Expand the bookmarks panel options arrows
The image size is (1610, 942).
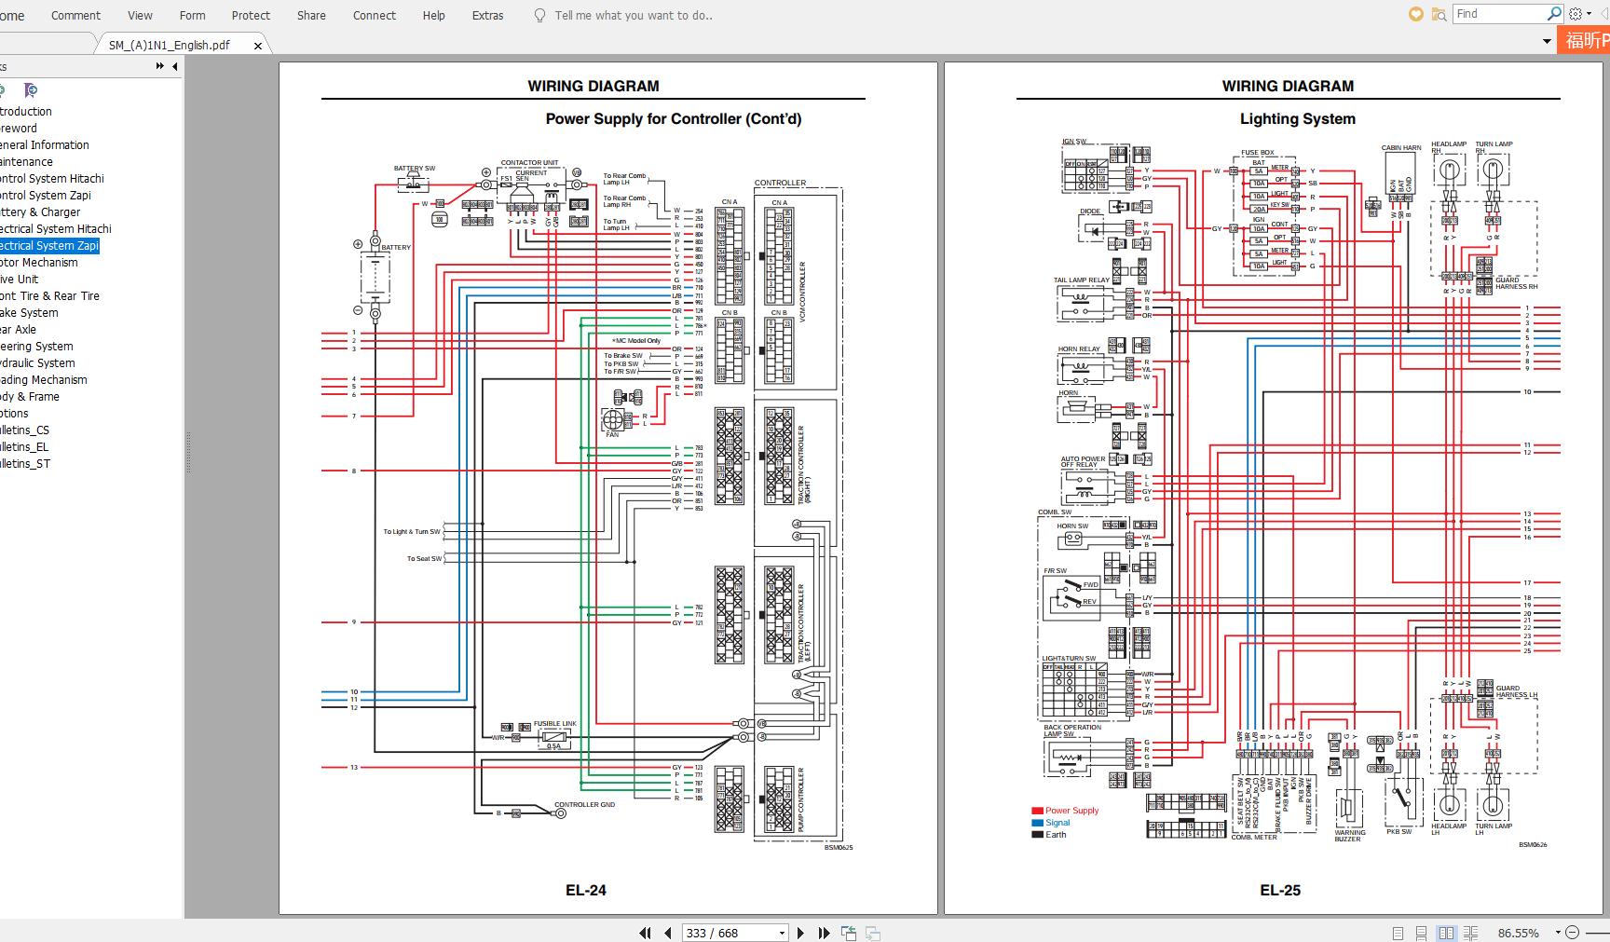pos(160,66)
